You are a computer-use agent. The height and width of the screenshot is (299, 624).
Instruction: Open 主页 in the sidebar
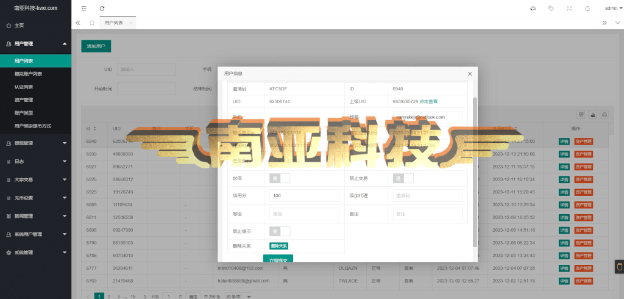pos(35,26)
